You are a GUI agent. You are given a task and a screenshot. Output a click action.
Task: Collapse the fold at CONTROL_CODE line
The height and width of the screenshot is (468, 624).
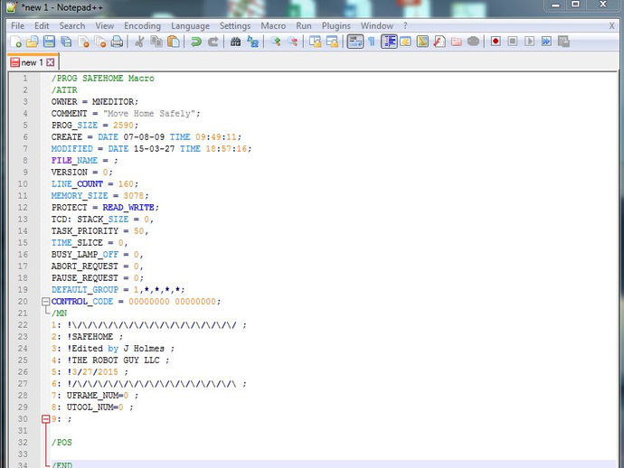coord(46,302)
